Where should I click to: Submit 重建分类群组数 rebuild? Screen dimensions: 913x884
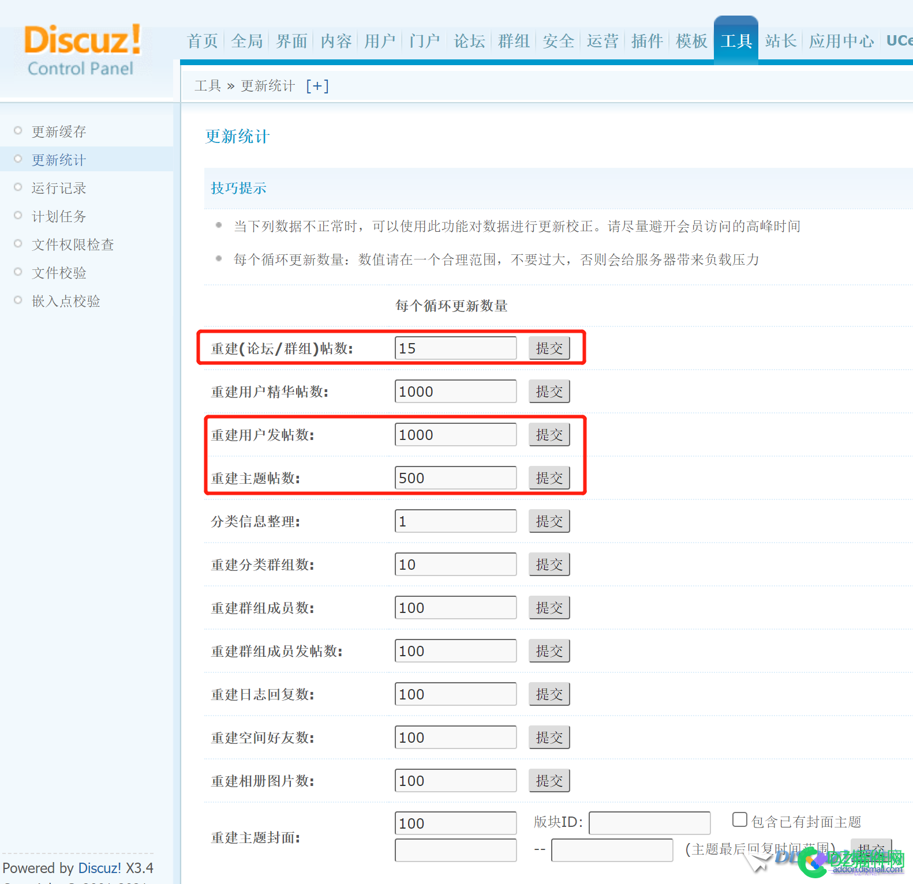549,565
